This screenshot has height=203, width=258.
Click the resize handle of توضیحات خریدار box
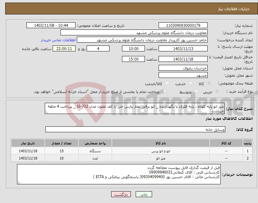(x=19, y=182)
